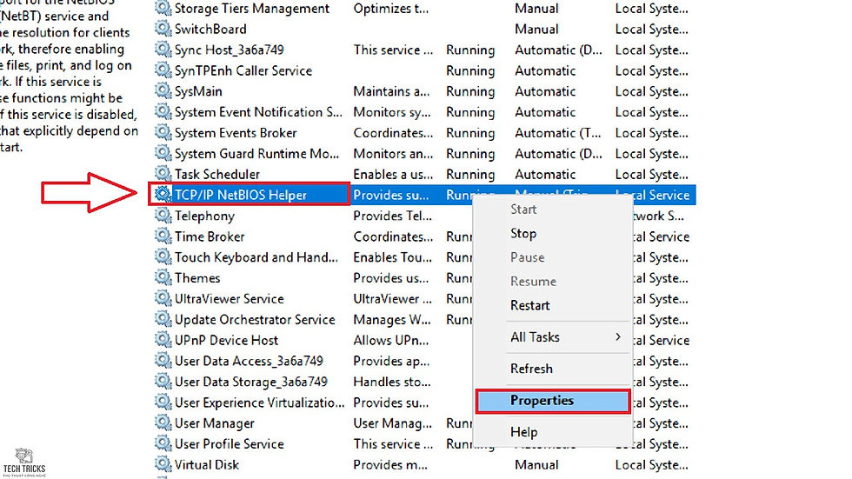This screenshot has width=852, height=479.
Task: Select the Virtual Disk service name
Action: pos(207,464)
